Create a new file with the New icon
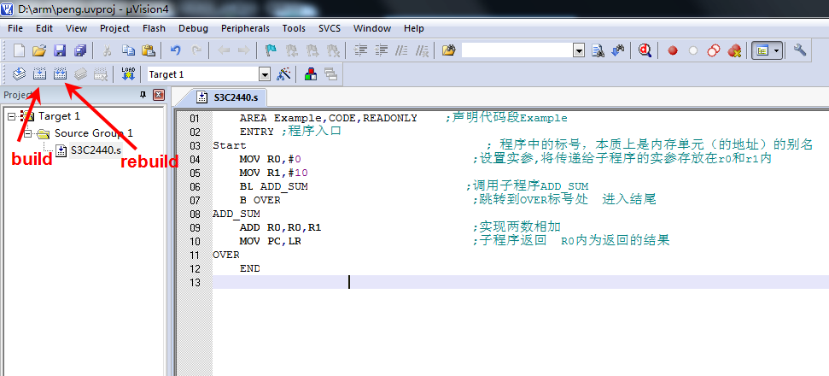This screenshot has width=829, height=376. click(x=19, y=50)
